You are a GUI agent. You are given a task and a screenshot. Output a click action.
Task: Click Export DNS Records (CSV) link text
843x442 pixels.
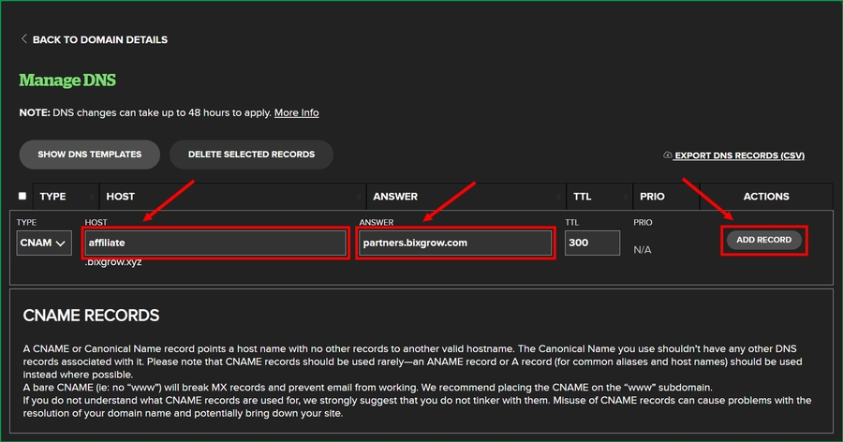click(x=739, y=155)
